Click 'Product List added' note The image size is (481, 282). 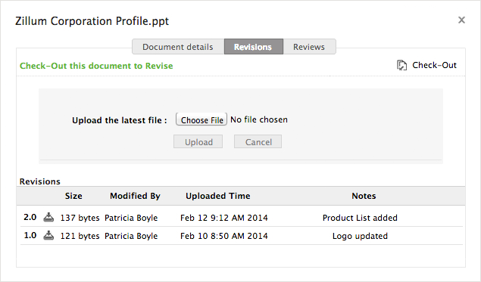(360, 218)
